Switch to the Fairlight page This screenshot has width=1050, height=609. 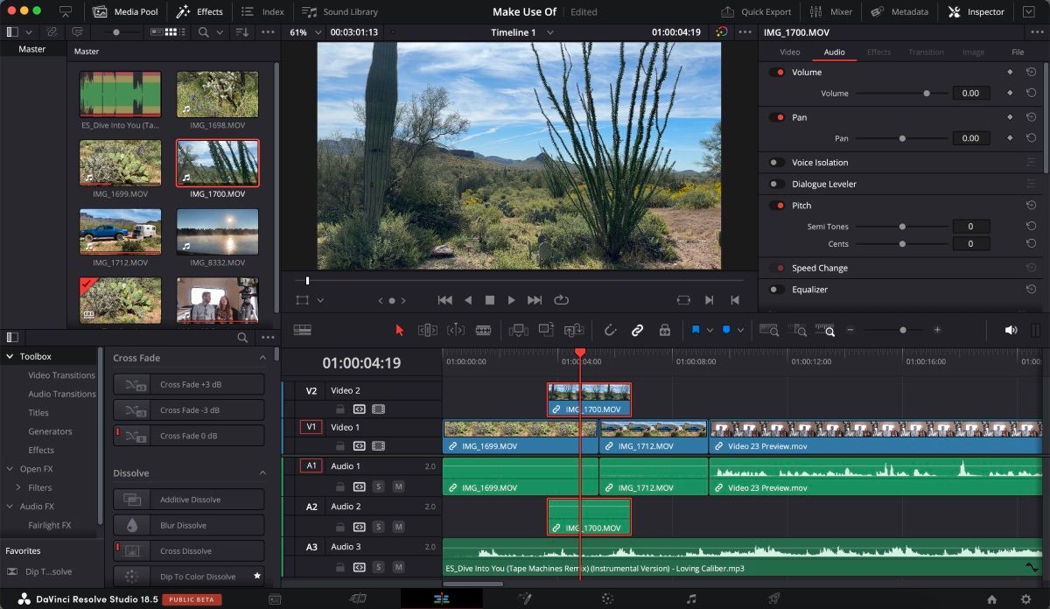(x=690, y=598)
